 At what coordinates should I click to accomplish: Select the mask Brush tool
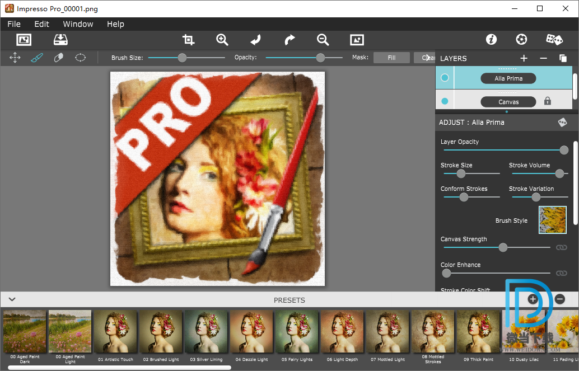coord(37,58)
